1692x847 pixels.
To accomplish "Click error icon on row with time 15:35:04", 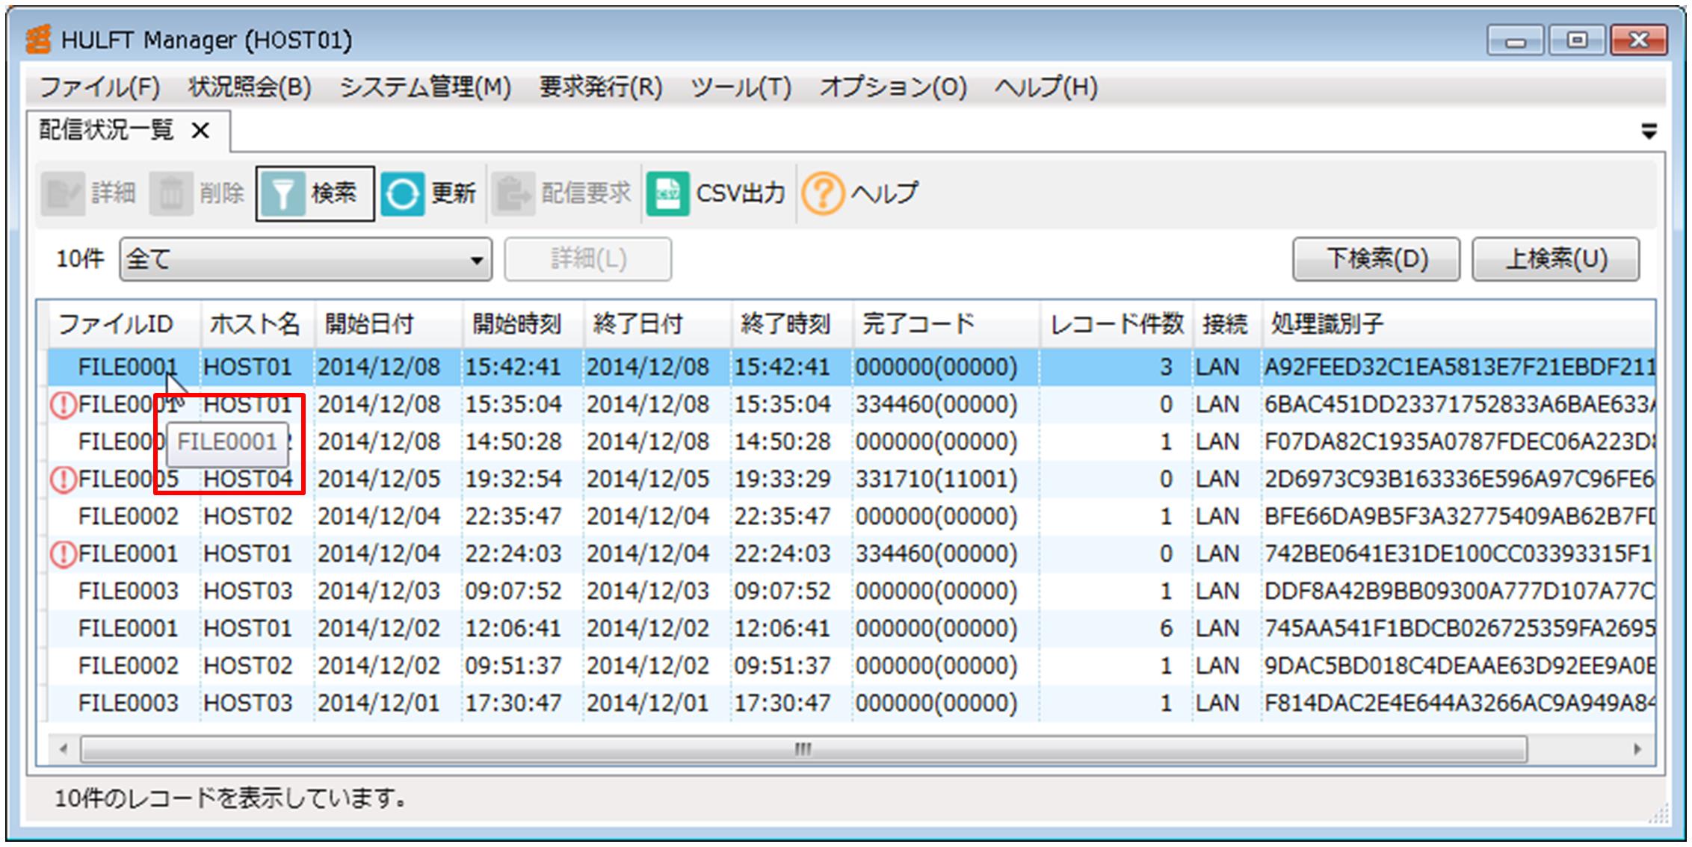I will click(x=64, y=405).
